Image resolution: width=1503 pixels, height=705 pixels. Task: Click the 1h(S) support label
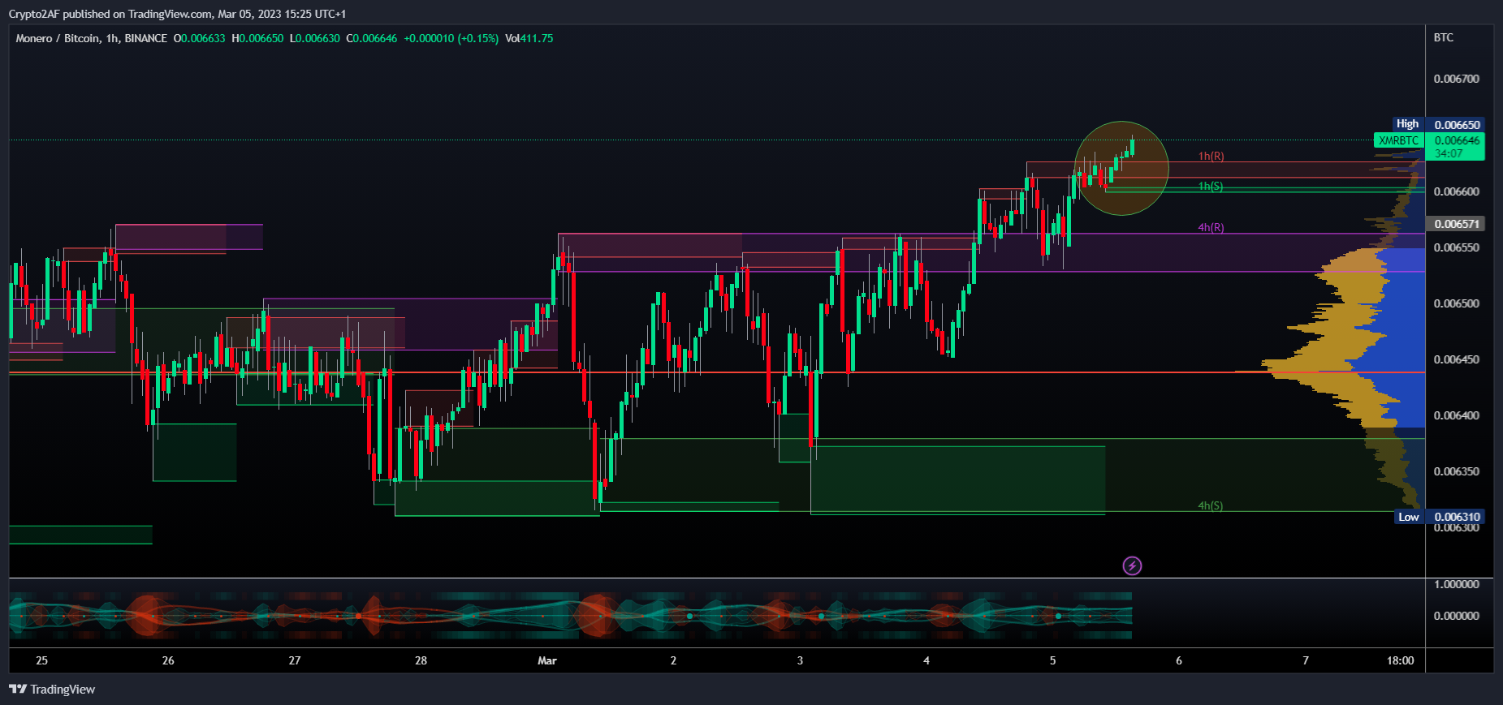[1210, 186]
